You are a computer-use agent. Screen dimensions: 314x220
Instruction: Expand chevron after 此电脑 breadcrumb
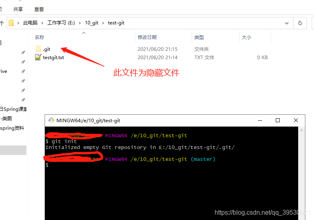(42, 23)
